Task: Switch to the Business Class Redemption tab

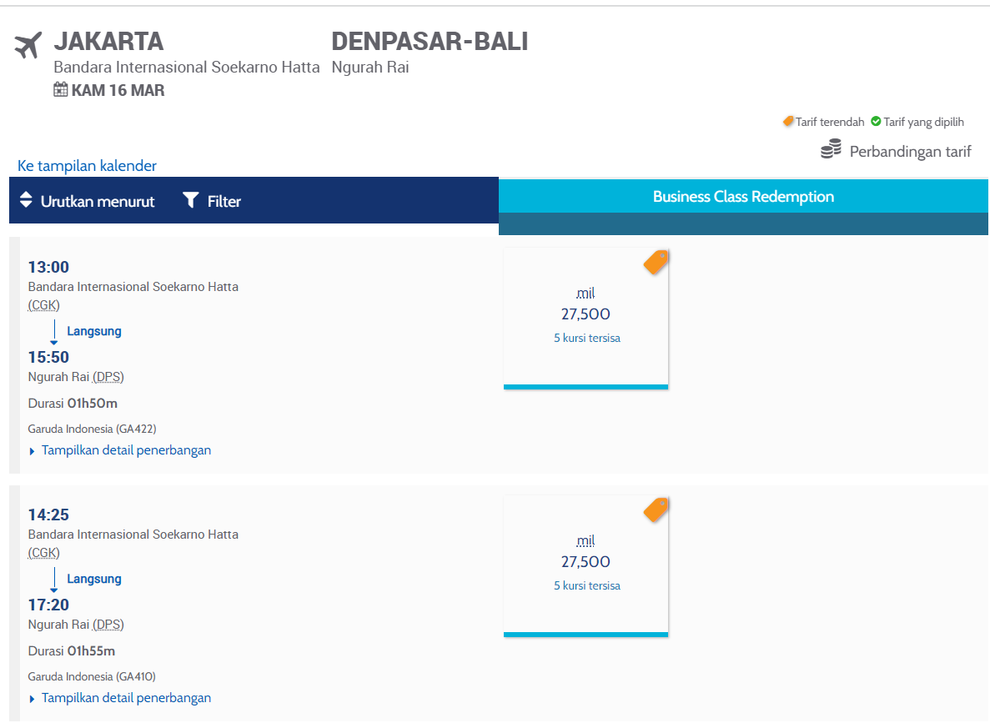Action: (743, 196)
